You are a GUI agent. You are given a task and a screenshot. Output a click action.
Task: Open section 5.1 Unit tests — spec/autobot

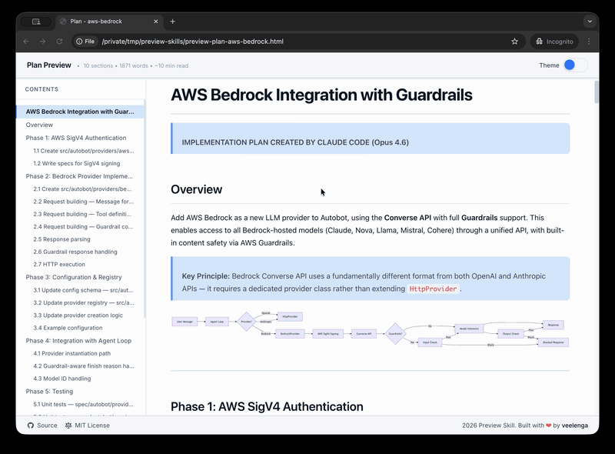[x=83, y=404]
